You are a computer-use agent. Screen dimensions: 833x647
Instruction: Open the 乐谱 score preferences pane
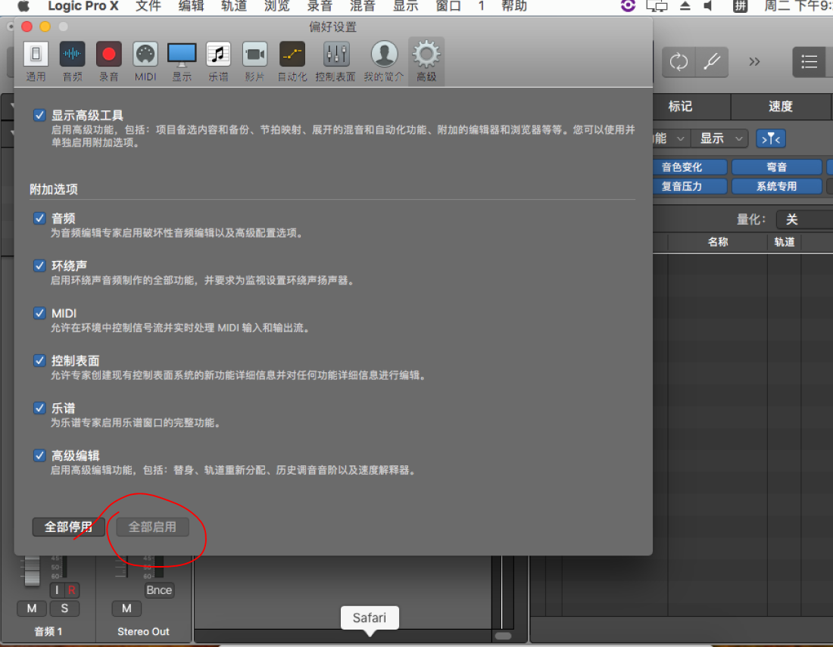click(218, 60)
